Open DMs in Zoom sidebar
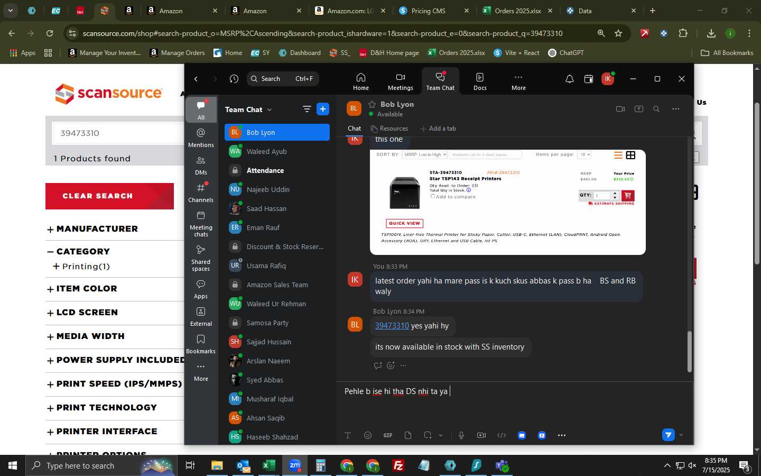This screenshot has height=476, width=761. [201, 165]
